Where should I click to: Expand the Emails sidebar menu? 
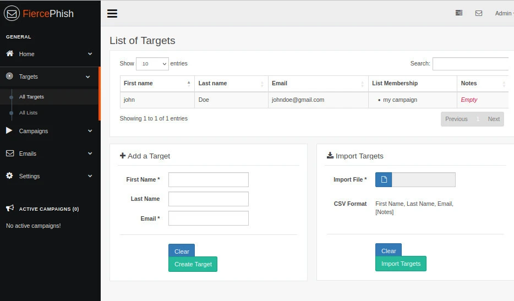click(x=50, y=154)
